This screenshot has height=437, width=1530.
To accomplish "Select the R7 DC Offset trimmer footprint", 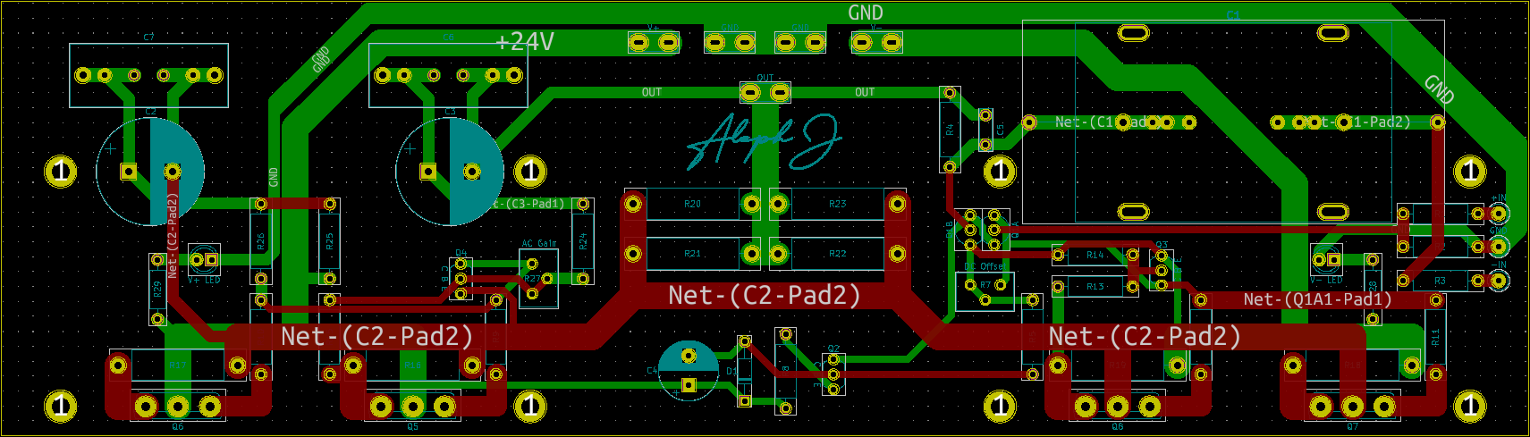I will pyautogui.click(x=985, y=292).
